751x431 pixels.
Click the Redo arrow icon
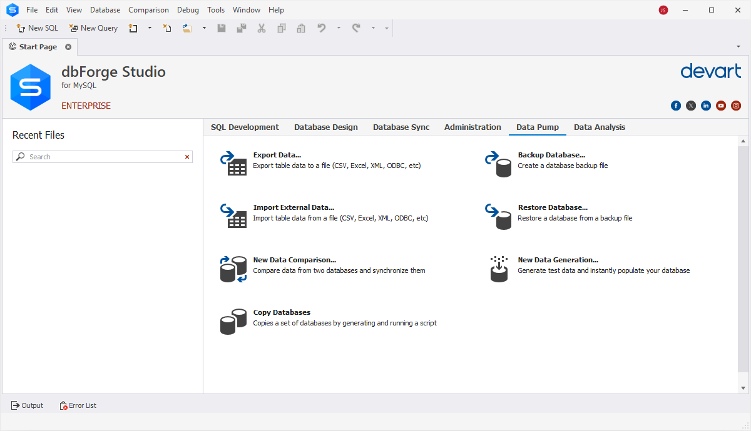356,28
